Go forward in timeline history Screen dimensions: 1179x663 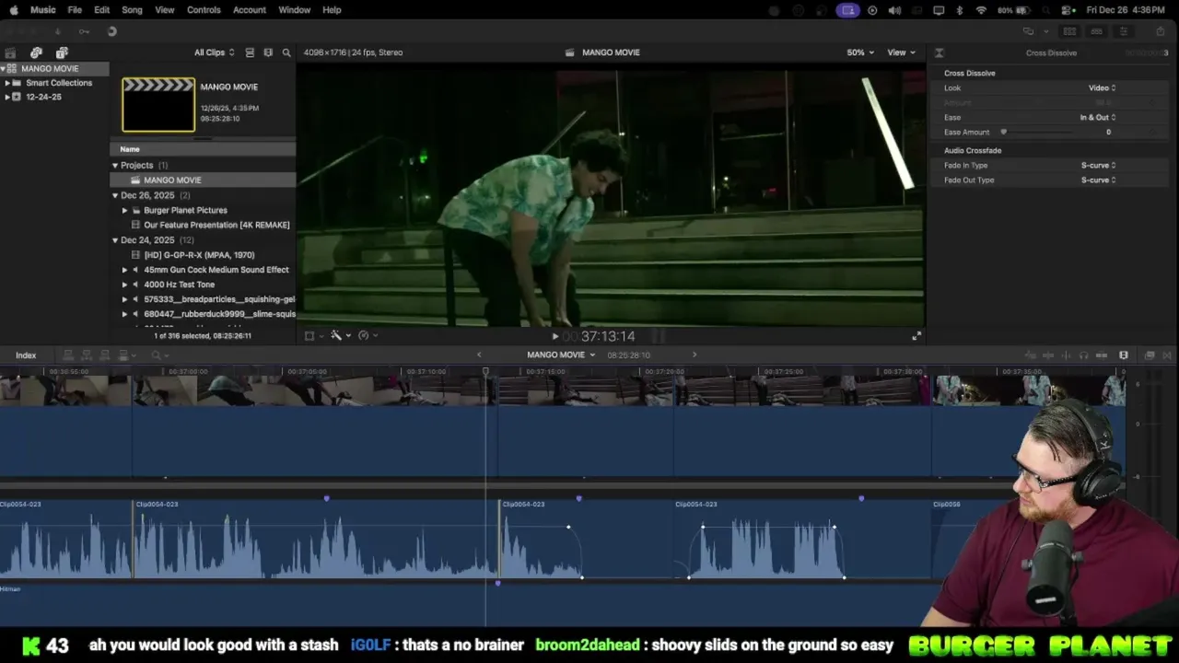click(695, 355)
